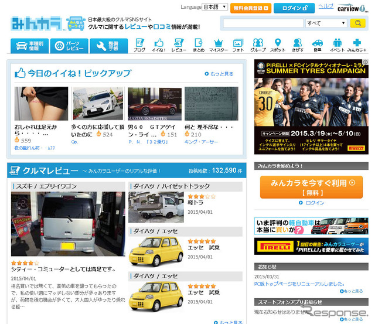Click thumbs-up icon beside 151 count
Image resolution: width=375 pixels, height=324 pixels.
163,134
